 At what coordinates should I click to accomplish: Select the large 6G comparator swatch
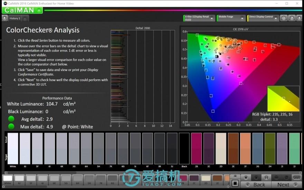click(x=123, y=148)
